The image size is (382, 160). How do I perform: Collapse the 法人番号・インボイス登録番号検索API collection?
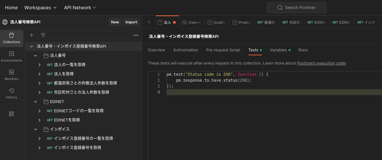pyautogui.click(x=31, y=46)
